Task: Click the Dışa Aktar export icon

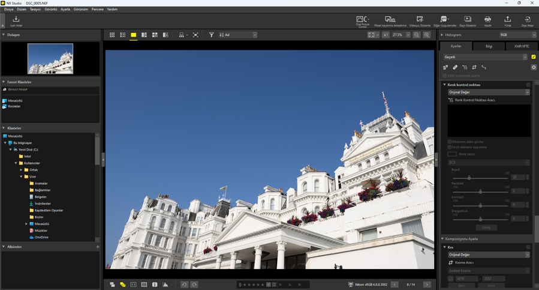Action: (527, 21)
